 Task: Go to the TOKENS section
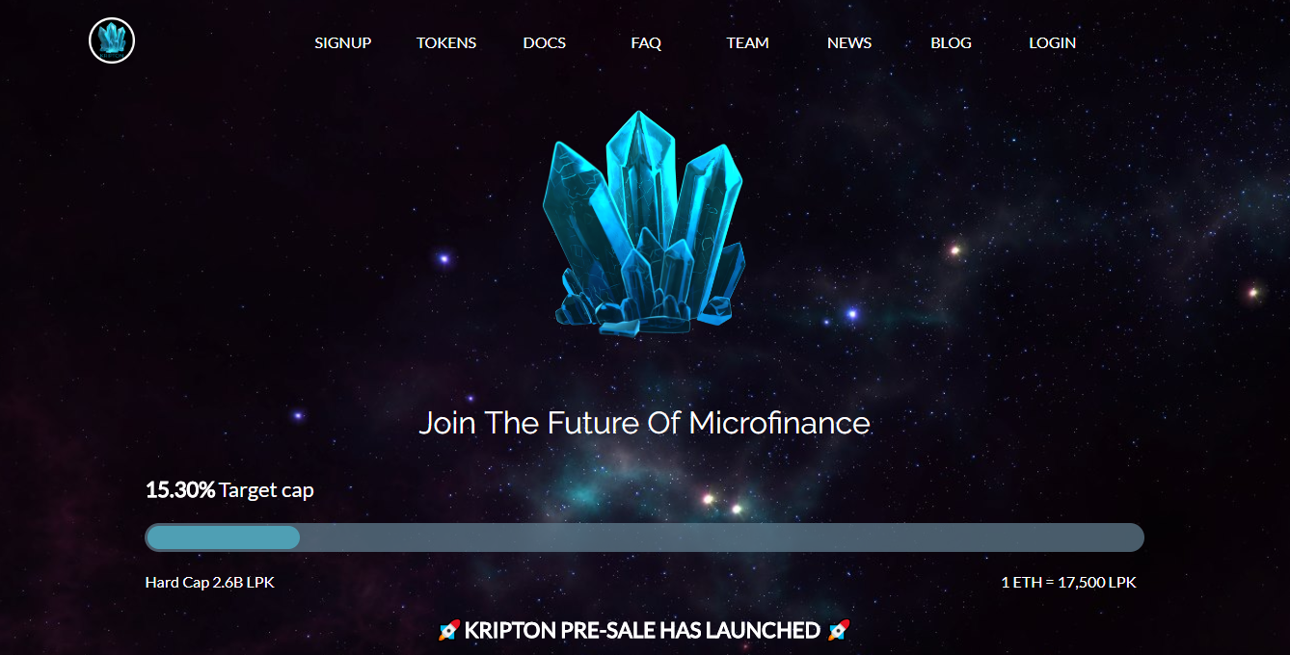(446, 43)
